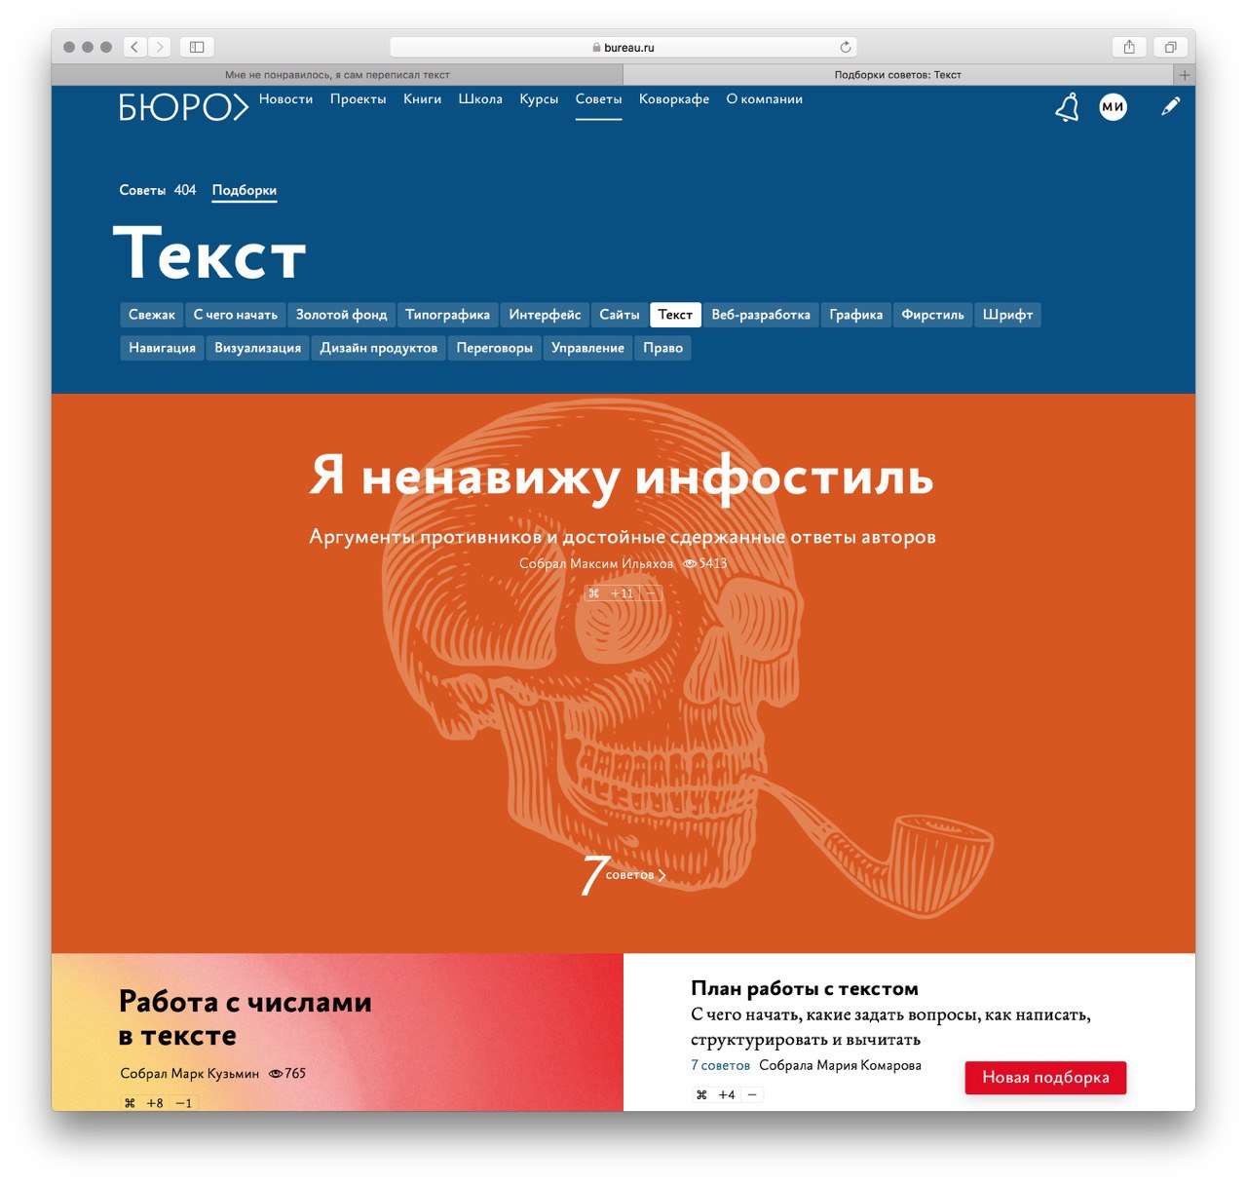Upvote План работы с текстом with +4

727,1094
